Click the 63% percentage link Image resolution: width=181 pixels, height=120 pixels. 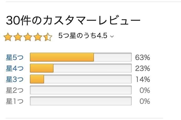coord(142,57)
